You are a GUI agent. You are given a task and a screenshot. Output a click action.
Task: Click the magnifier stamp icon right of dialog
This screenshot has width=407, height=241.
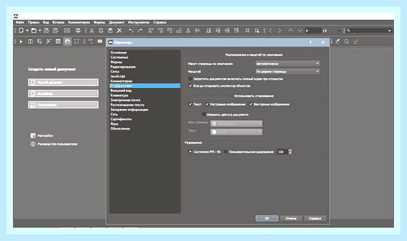pyautogui.click(x=347, y=41)
